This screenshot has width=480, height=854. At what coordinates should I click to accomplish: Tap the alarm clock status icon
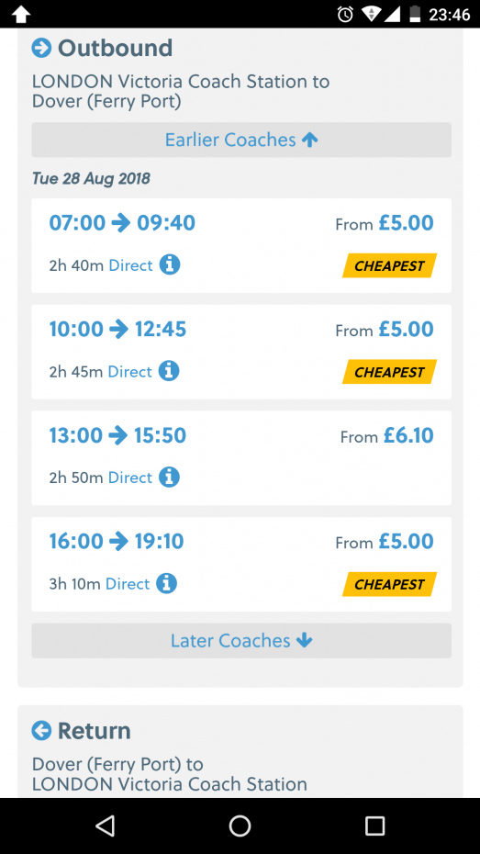point(345,14)
